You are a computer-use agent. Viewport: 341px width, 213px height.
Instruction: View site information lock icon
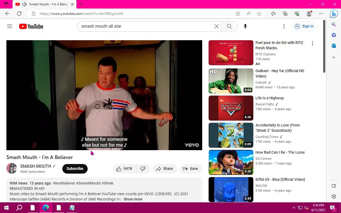pyautogui.click(x=33, y=14)
